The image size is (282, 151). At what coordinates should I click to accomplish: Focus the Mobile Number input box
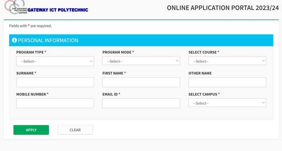click(x=55, y=103)
